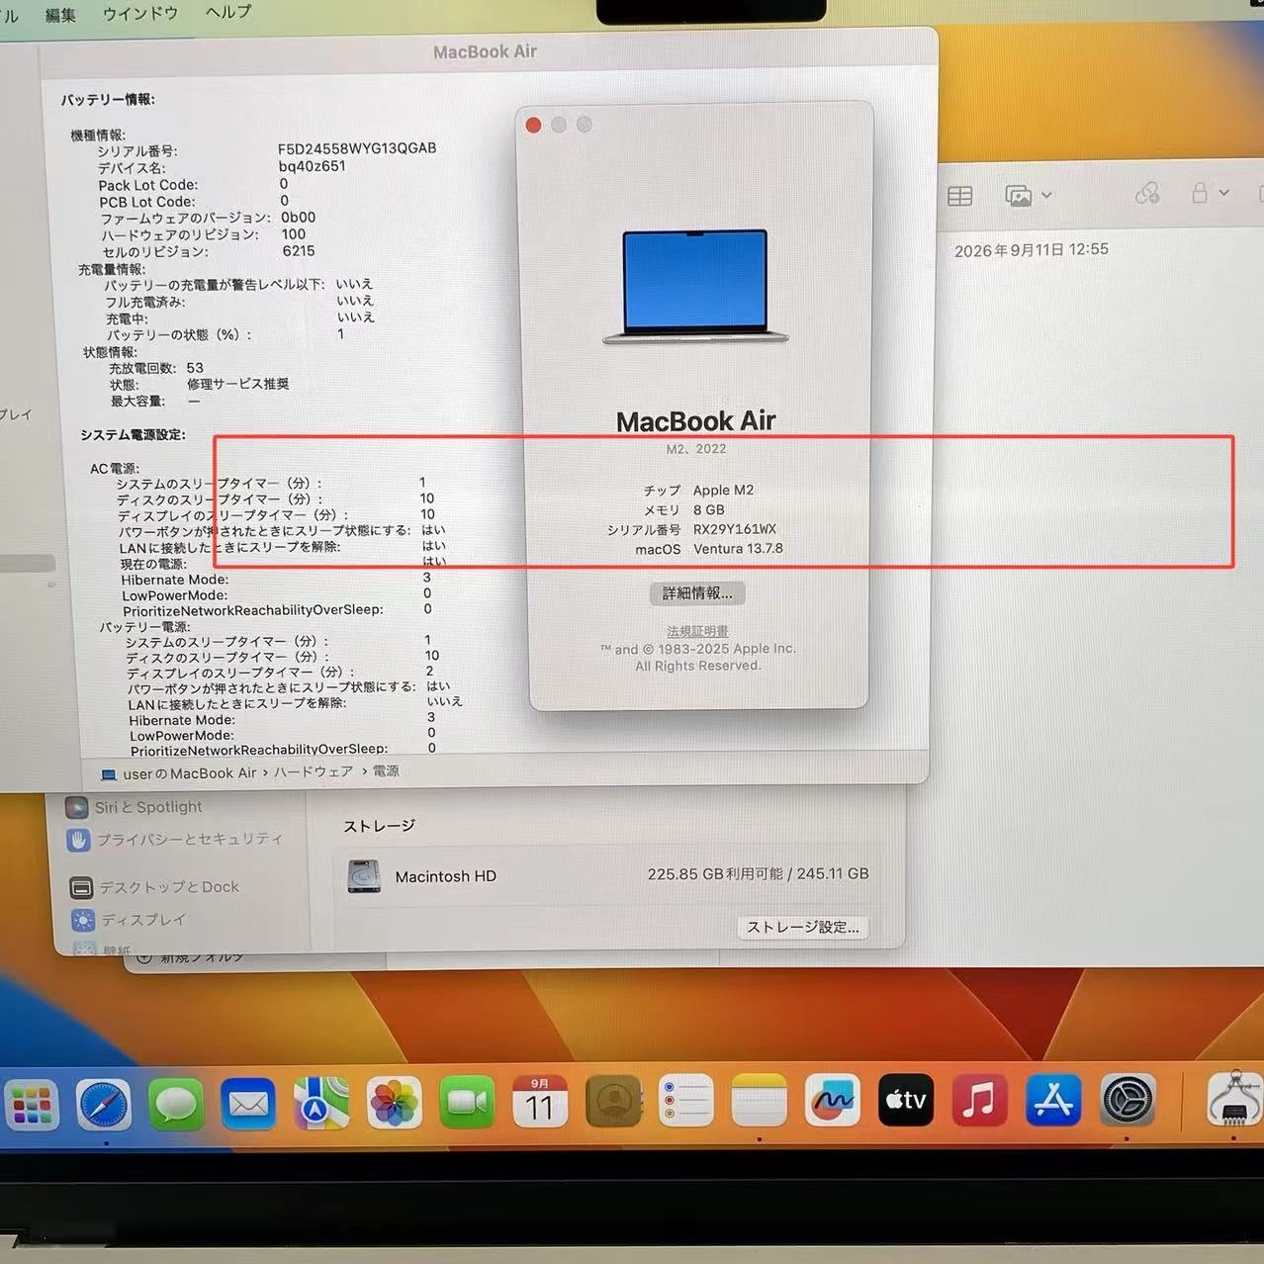Click the '8 GB' memory value

pyautogui.click(x=708, y=509)
